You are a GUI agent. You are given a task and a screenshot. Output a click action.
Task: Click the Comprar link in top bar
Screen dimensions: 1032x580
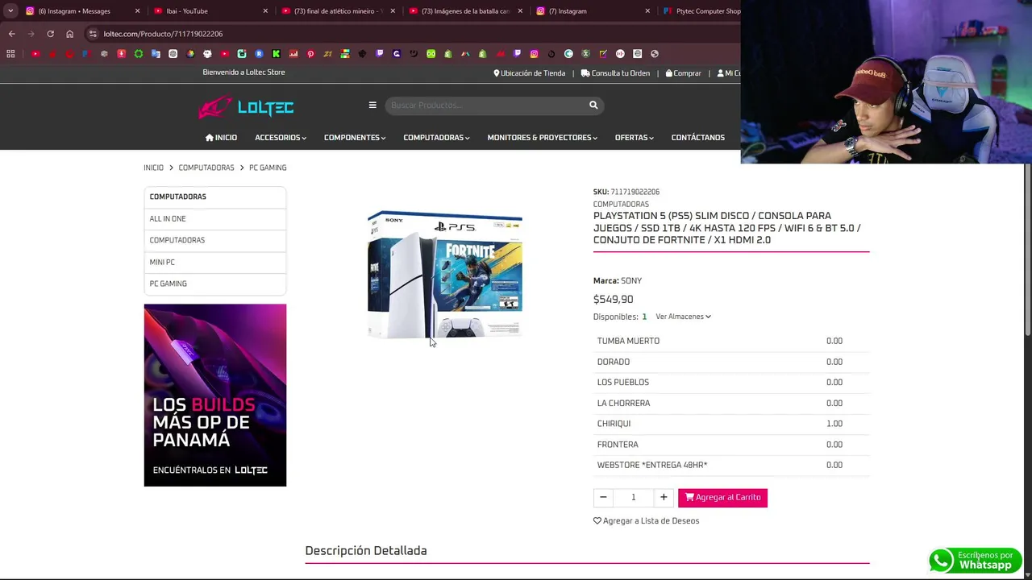click(683, 73)
